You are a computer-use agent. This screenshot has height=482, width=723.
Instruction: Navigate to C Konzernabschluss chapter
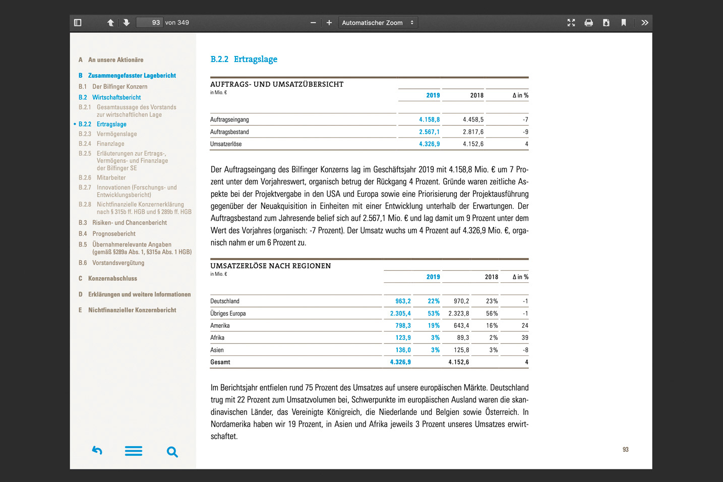112,278
